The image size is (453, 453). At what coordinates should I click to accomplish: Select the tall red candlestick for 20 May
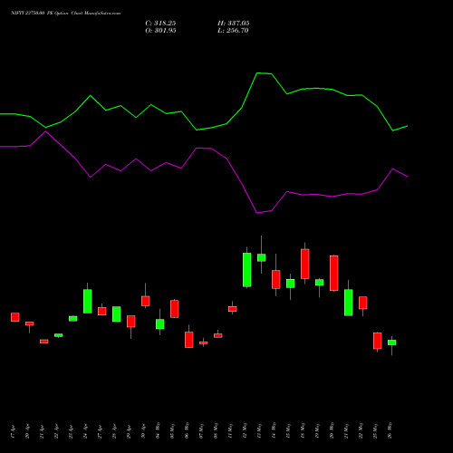(x=334, y=273)
